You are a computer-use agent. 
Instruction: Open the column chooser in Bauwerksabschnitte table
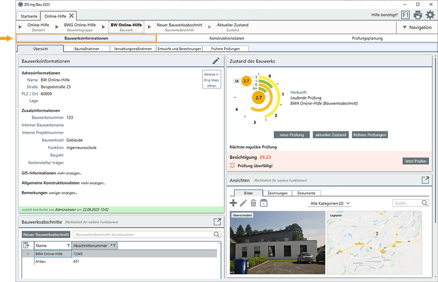point(27,246)
